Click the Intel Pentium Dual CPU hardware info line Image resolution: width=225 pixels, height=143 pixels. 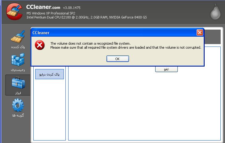click(x=86, y=17)
